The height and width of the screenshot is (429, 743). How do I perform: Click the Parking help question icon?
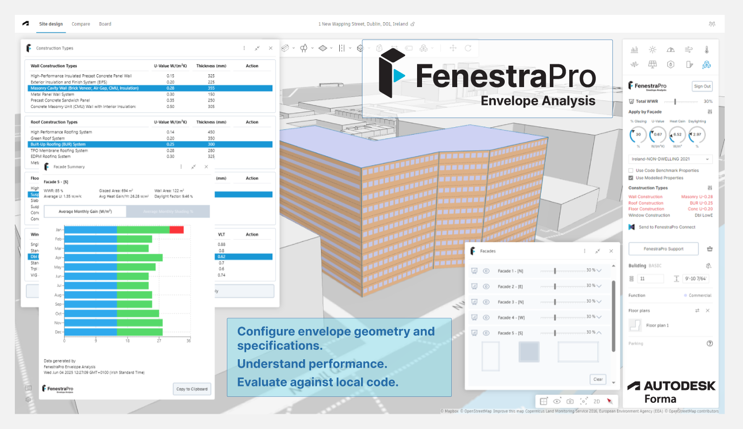(x=710, y=343)
